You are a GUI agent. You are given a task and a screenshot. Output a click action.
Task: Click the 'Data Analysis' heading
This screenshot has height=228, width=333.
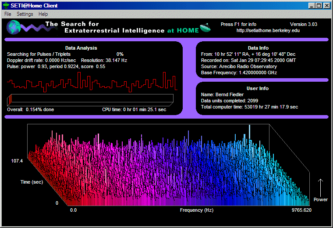tap(81, 48)
